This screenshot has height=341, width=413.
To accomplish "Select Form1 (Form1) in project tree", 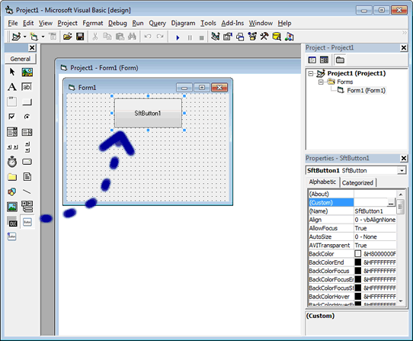I will pyautogui.click(x=366, y=91).
